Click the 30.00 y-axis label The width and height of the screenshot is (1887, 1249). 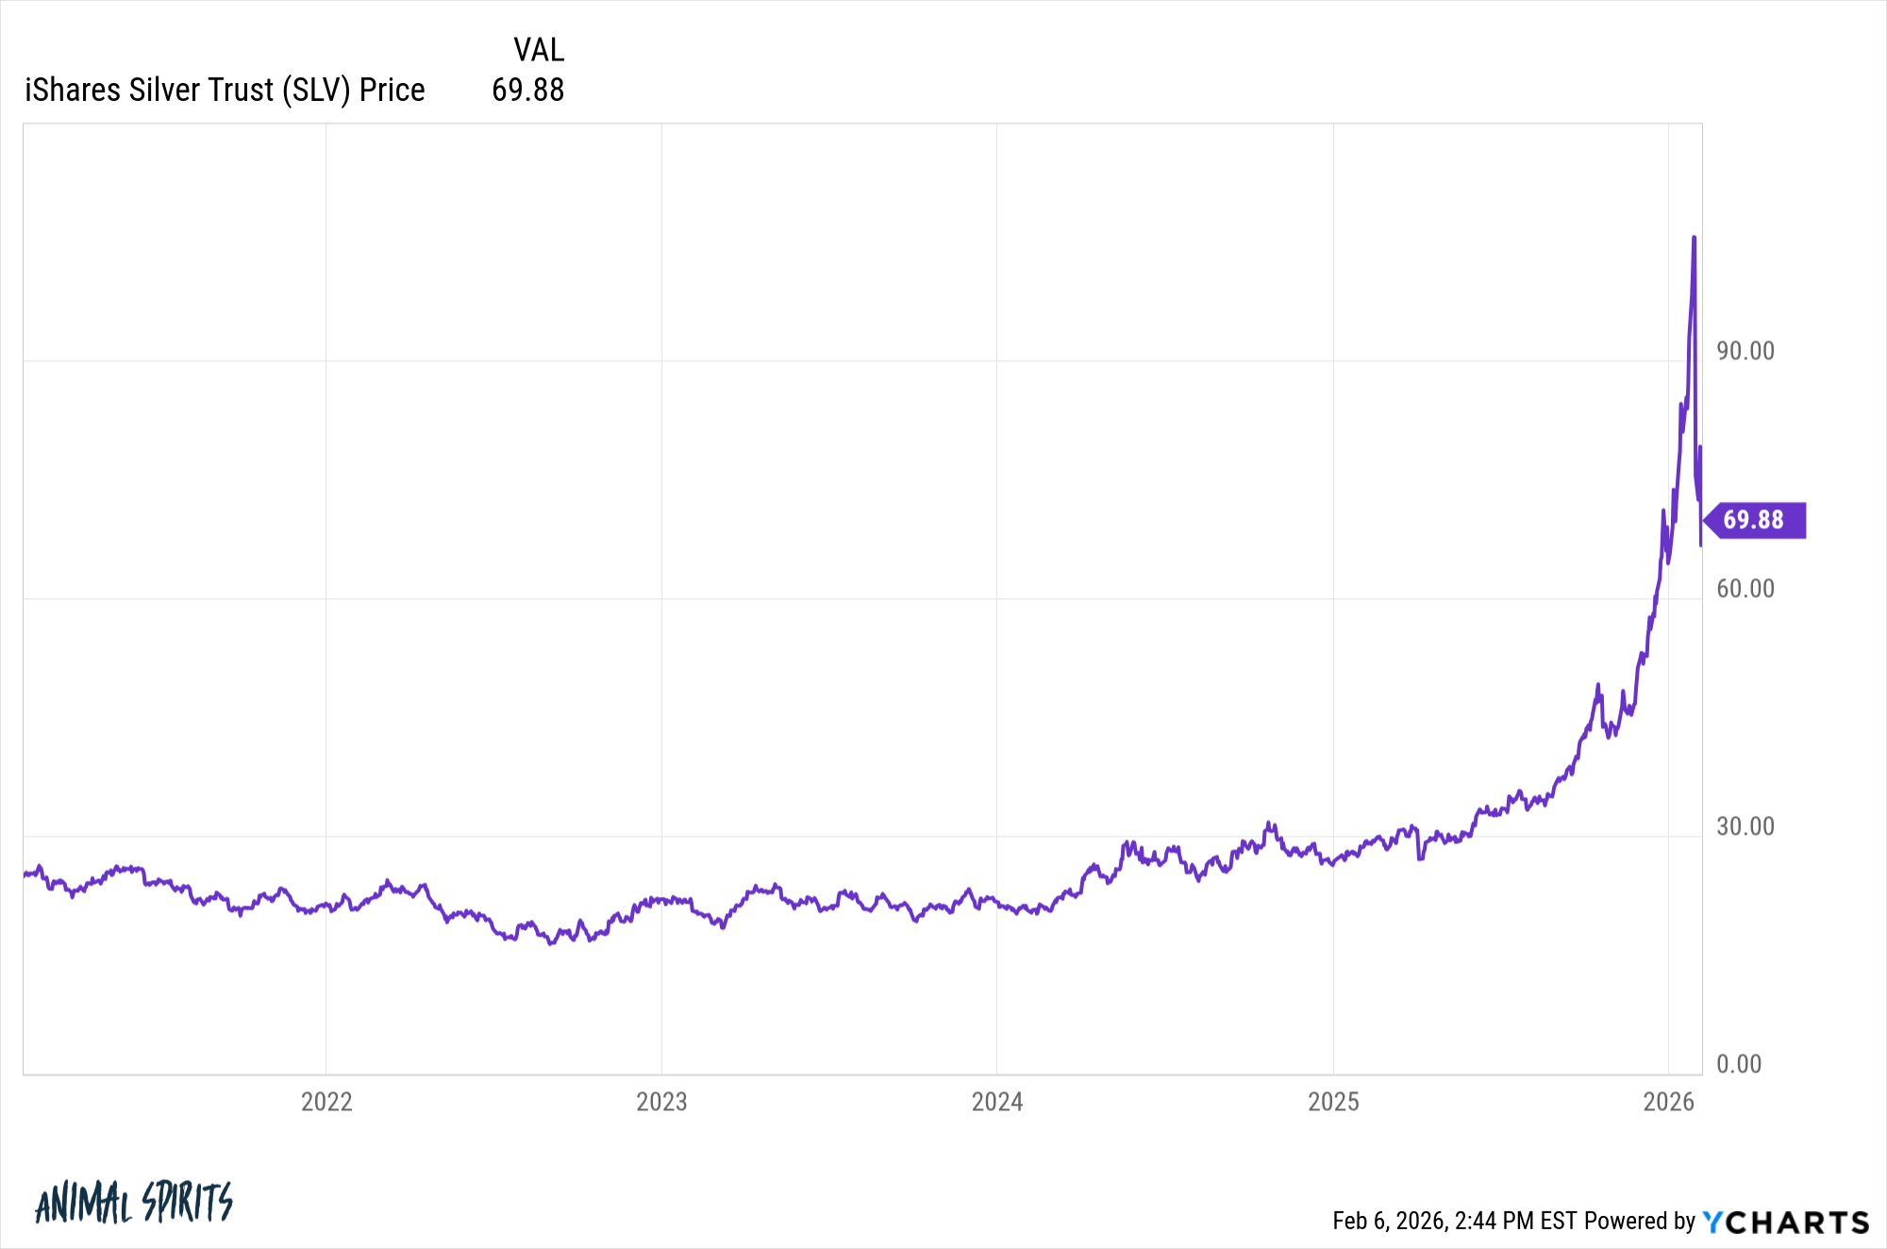1745,826
